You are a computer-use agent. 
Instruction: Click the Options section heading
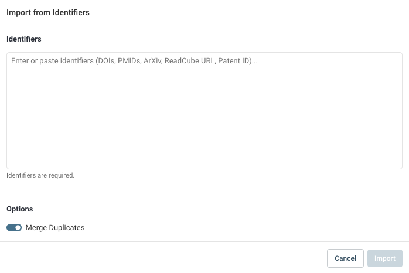coord(20,209)
